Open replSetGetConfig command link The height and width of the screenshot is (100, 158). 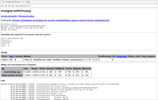102,20
